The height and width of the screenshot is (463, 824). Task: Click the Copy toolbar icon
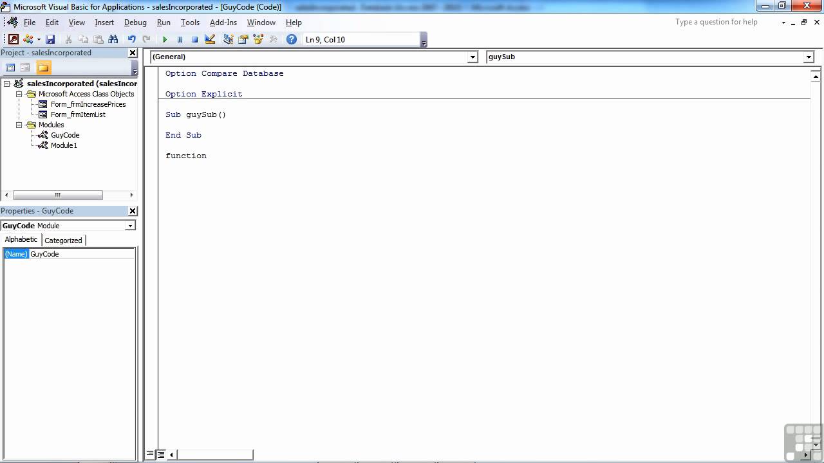[x=84, y=39]
